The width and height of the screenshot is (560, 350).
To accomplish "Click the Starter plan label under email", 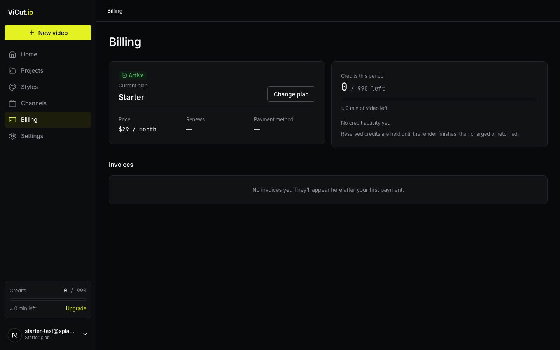I will [x=37, y=338].
